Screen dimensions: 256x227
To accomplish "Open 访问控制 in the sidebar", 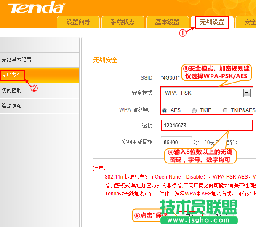I will point(12,90).
